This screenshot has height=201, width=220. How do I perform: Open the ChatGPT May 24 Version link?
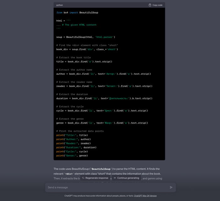[x=145, y=196]
